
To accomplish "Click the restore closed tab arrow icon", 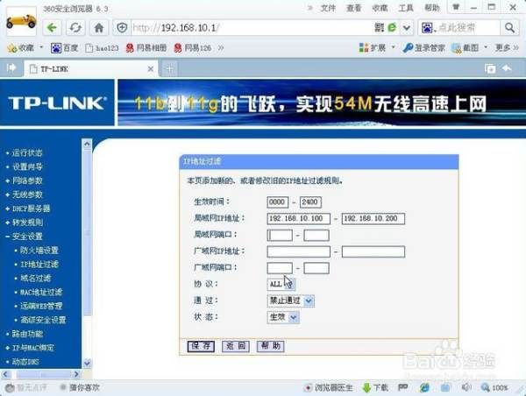I will [x=507, y=68].
